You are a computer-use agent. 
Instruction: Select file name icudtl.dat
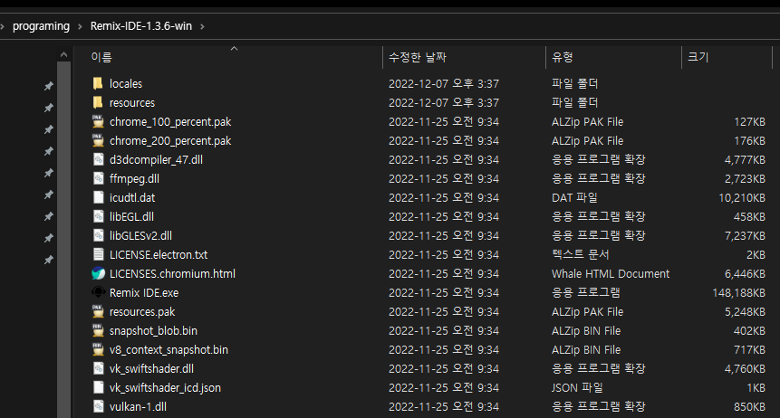coord(132,198)
